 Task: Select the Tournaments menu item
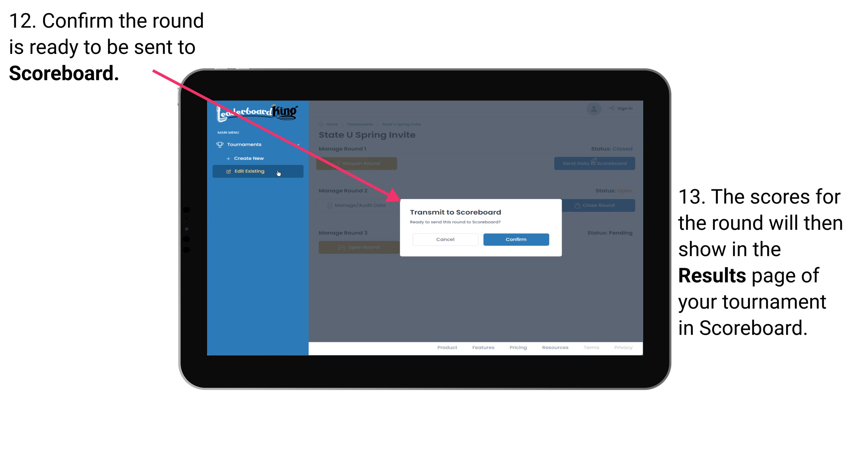245,144
